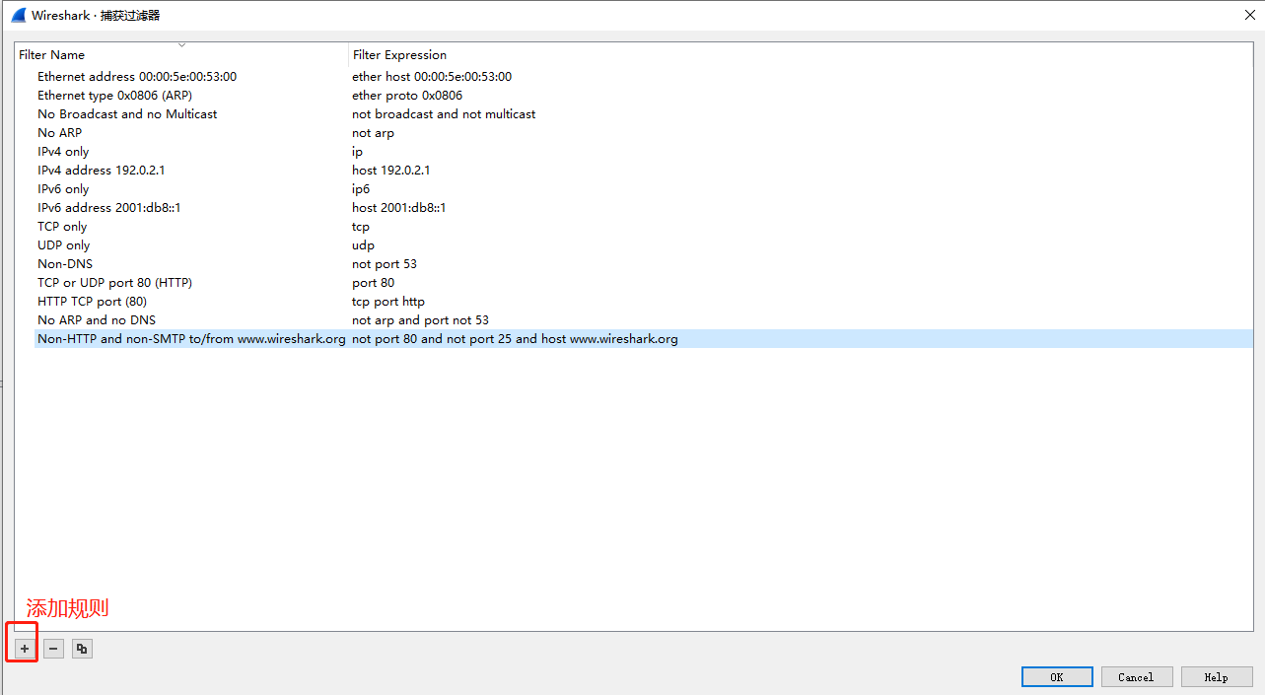Image resolution: width=1265 pixels, height=695 pixels.
Task: Click the expression cell 'ip'
Action: pyautogui.click(x=357, y=152)
